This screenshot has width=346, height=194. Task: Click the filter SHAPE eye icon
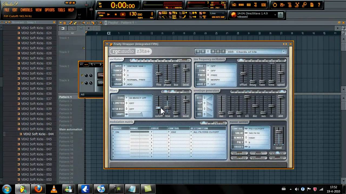(x=126, y=114)
